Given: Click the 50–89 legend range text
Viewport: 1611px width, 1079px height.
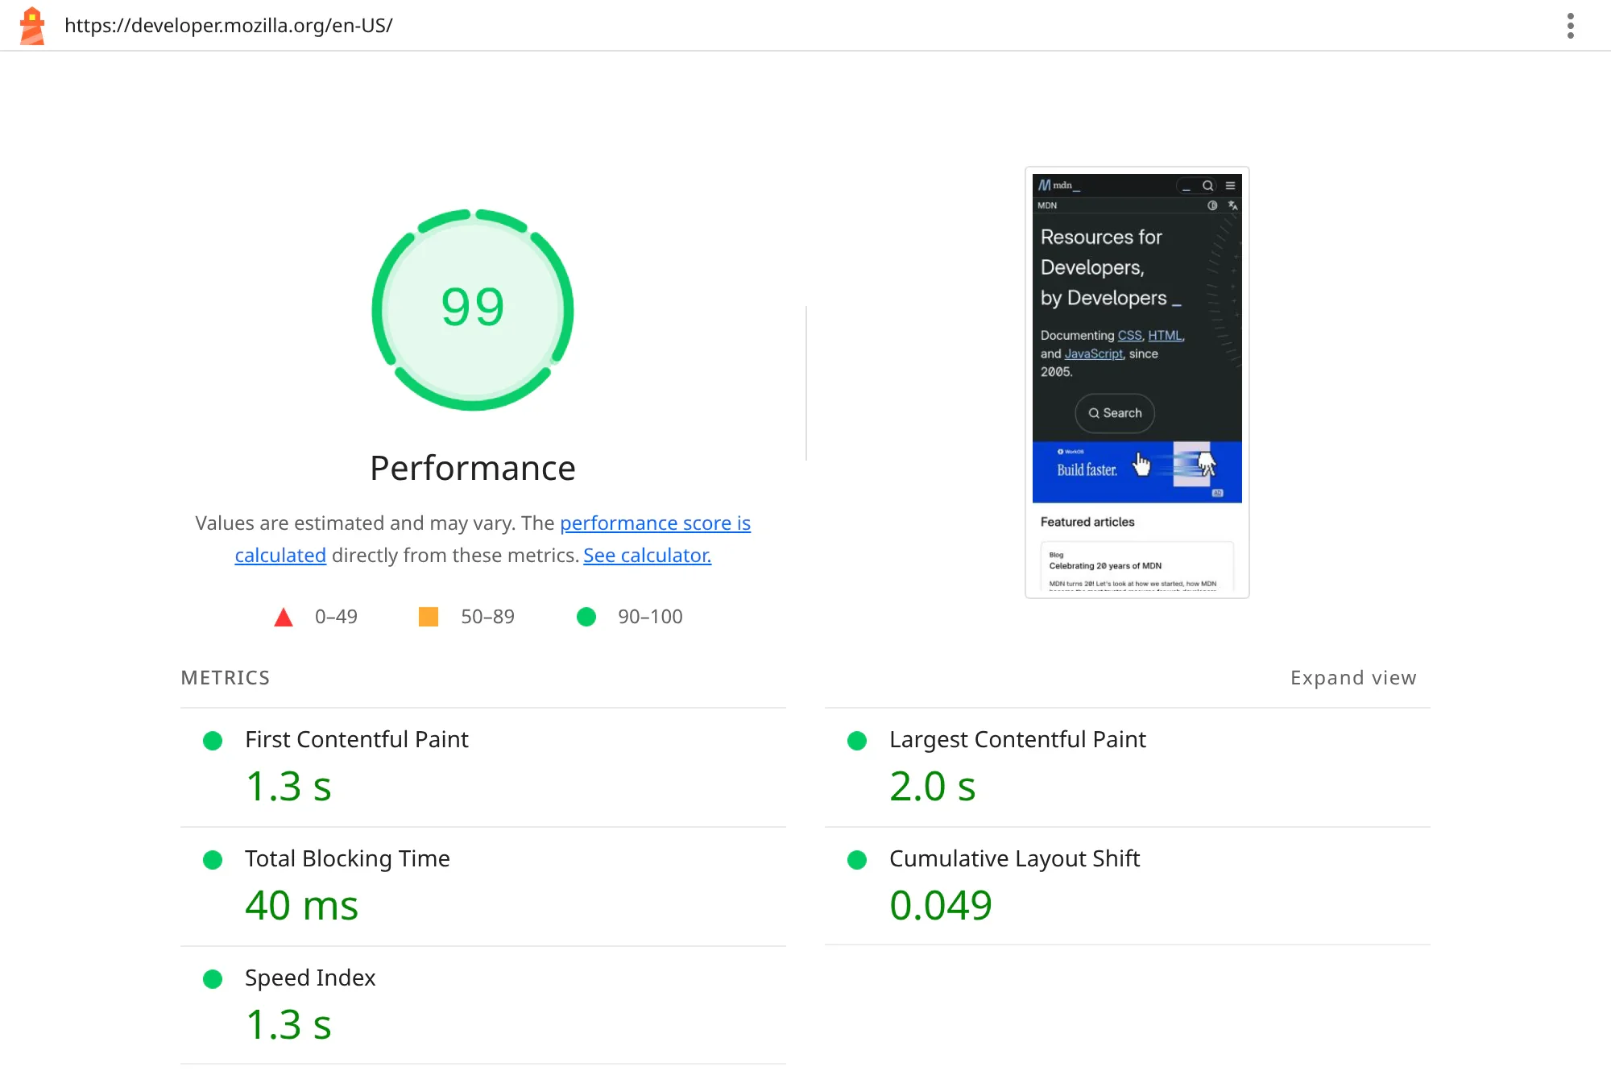Looking at the screenshot, I should [x=487, y=617].
